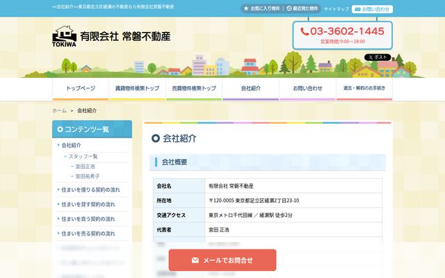Open 会社紹介 navigation tab
Viewport: 445px width, 278px height.
(x=251, y=89)
